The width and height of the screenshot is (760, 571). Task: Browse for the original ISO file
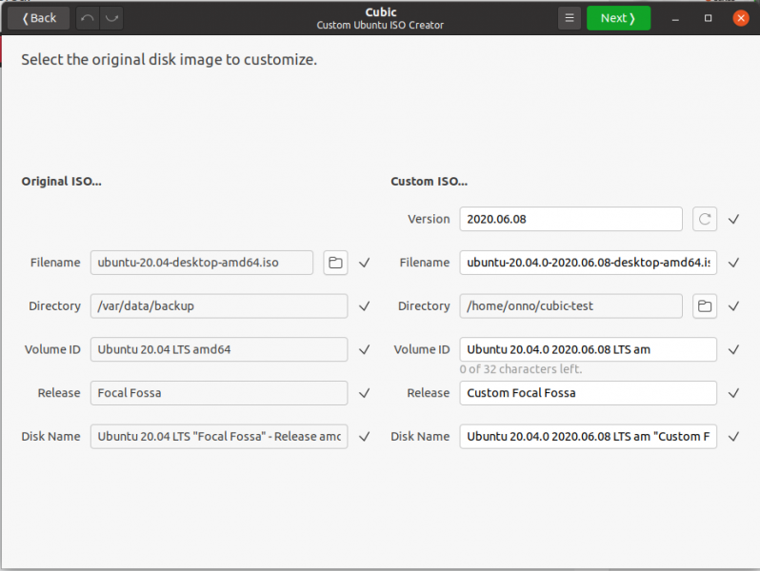335,263
